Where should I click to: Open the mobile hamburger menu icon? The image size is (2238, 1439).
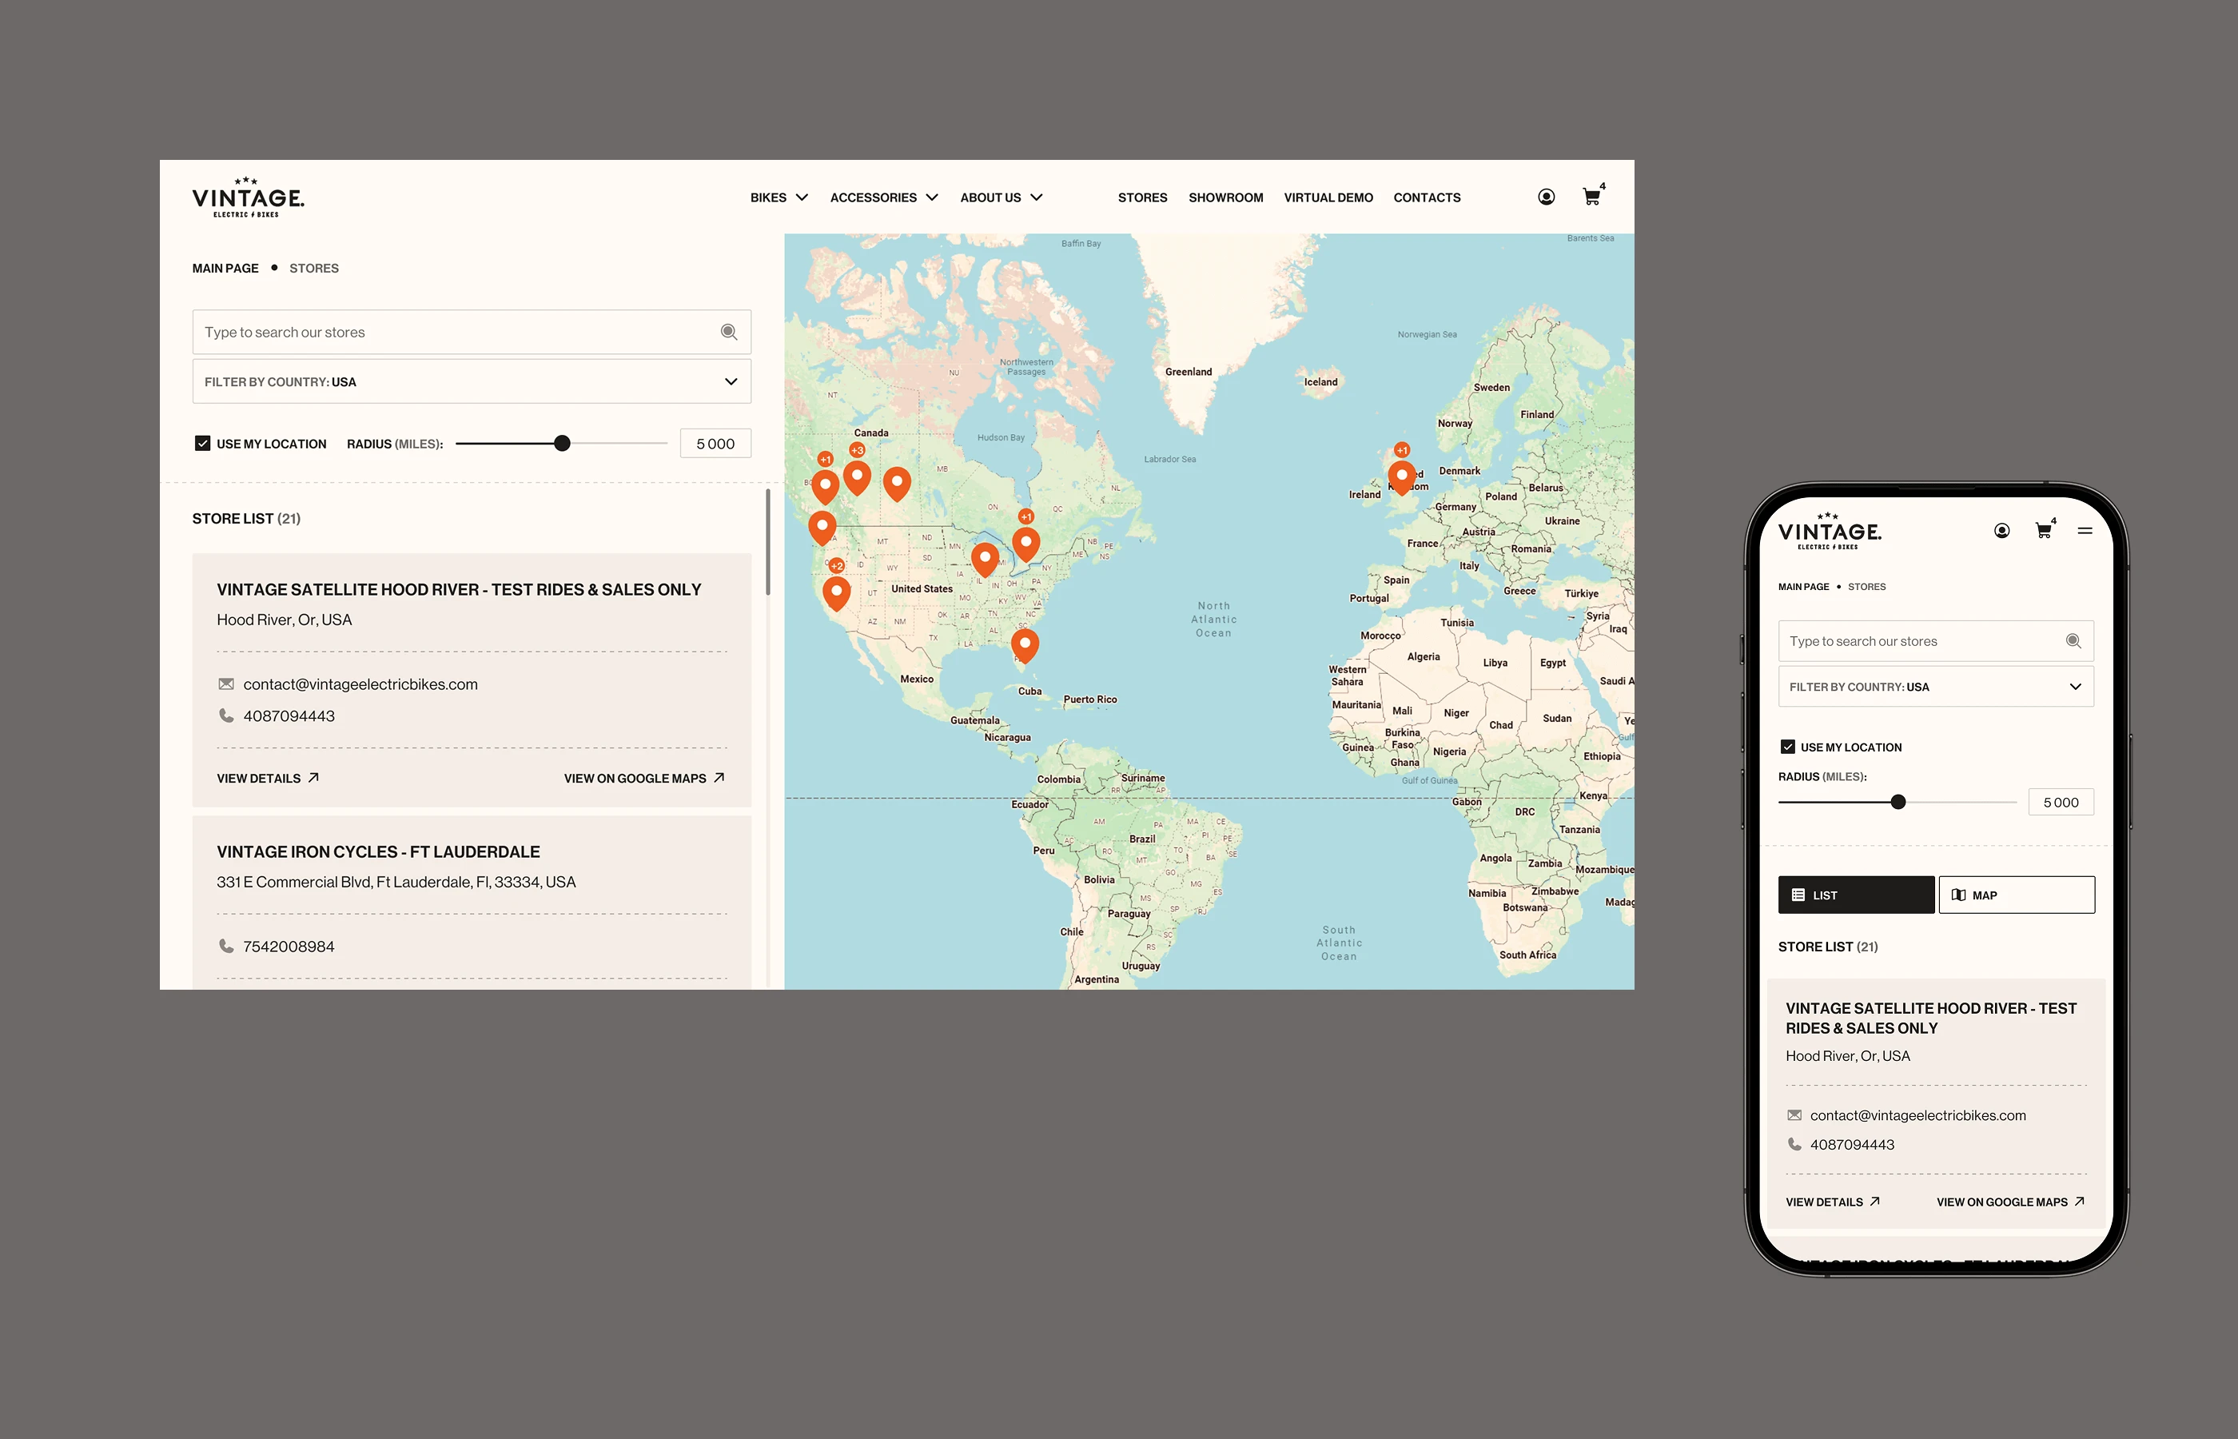coord(2084,531)
